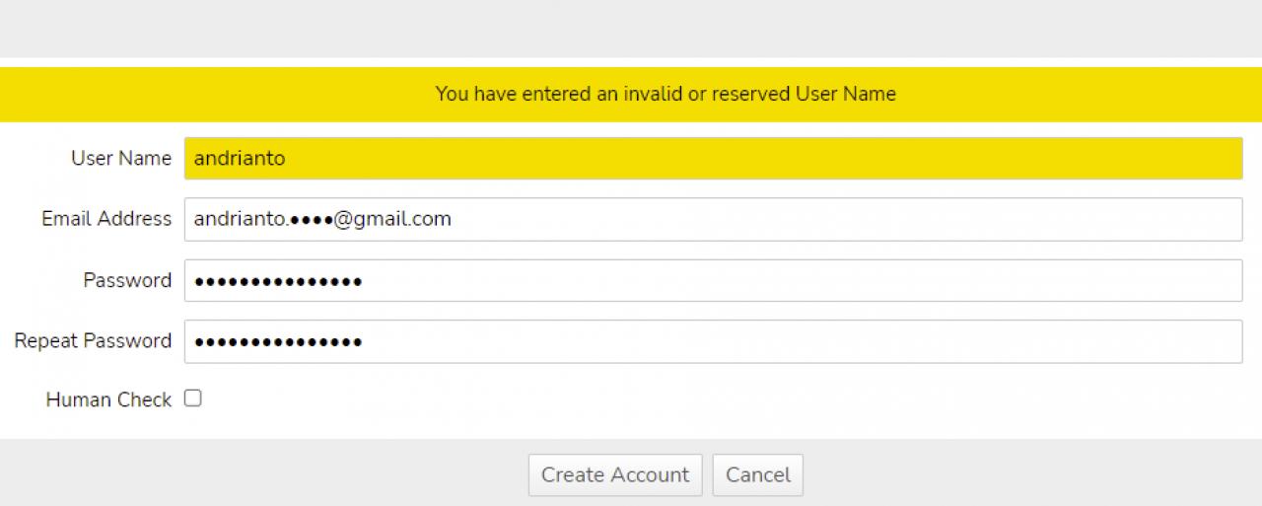Click the "User Name" label
The width and height of the screenshot is (1262, 506).
click(120, 159)
